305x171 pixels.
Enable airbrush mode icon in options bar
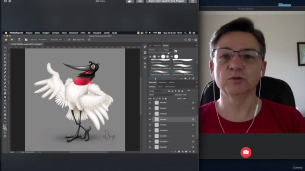[69, 39]
